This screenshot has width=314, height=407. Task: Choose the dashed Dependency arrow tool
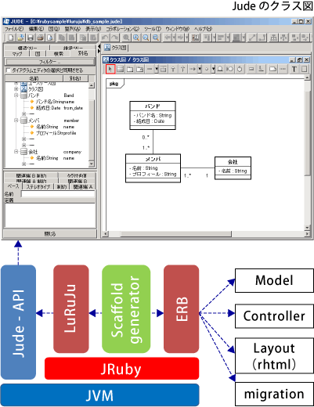pos(193,69)
